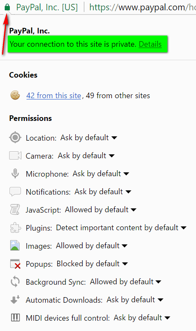Screen dimensions: 196x331
Task: Open the Camera Ask by default dropdown
Action: (86, 156)
